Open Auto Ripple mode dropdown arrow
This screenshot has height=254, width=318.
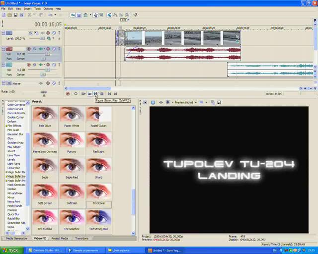pos(90,15)
